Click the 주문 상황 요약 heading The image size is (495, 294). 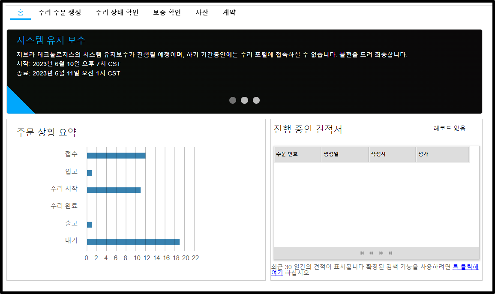click(x=46, y=132)
